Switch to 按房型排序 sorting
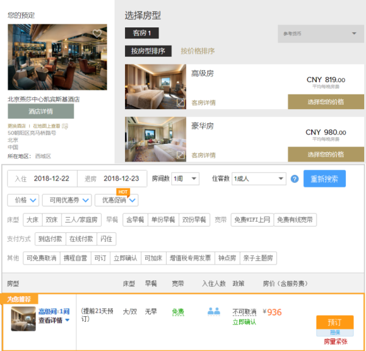366x351 pixels. [x=148, y=51]
